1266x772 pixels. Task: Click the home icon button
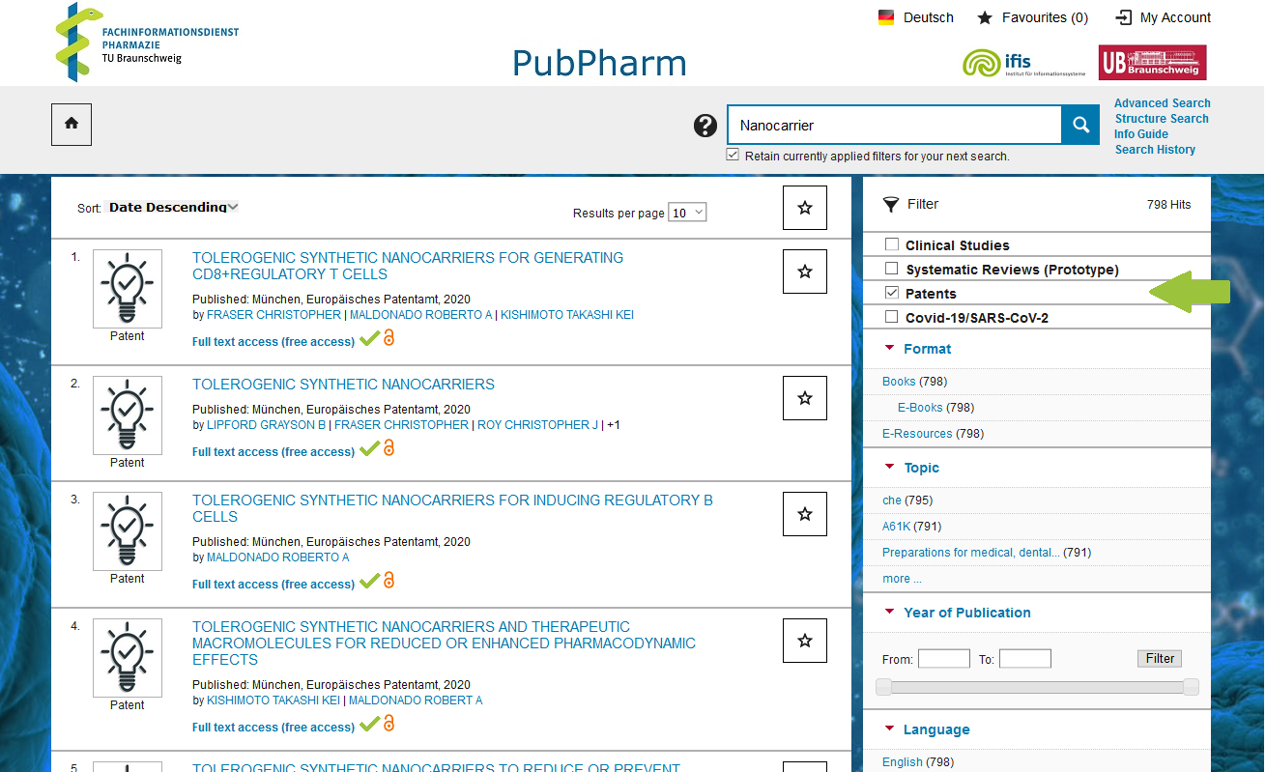pos(72,125)
